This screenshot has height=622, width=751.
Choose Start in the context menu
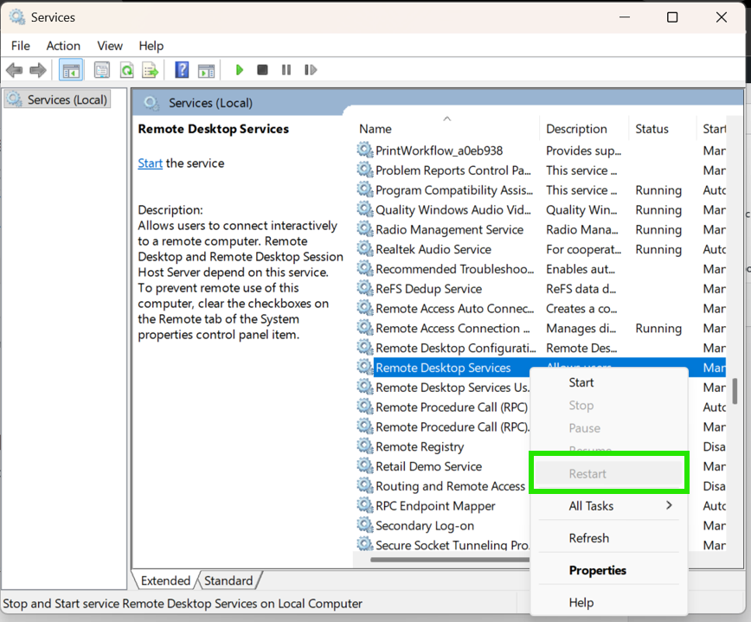click(609, 382)
